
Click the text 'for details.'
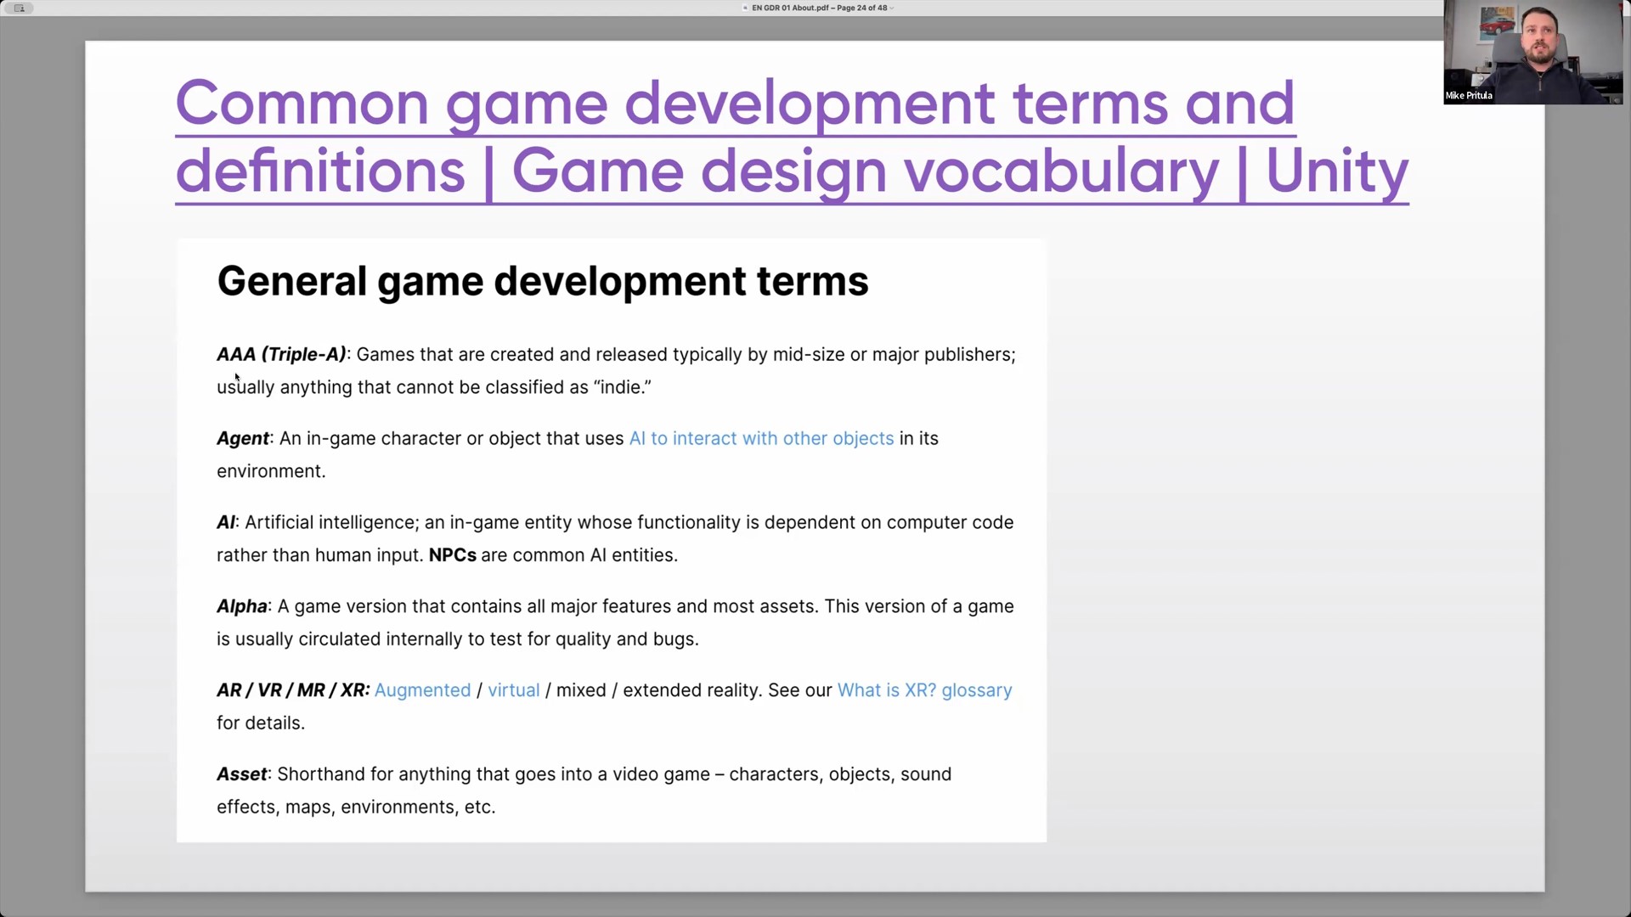(260, 723)
